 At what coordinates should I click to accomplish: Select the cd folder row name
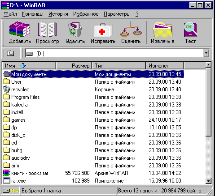(14, 143)
